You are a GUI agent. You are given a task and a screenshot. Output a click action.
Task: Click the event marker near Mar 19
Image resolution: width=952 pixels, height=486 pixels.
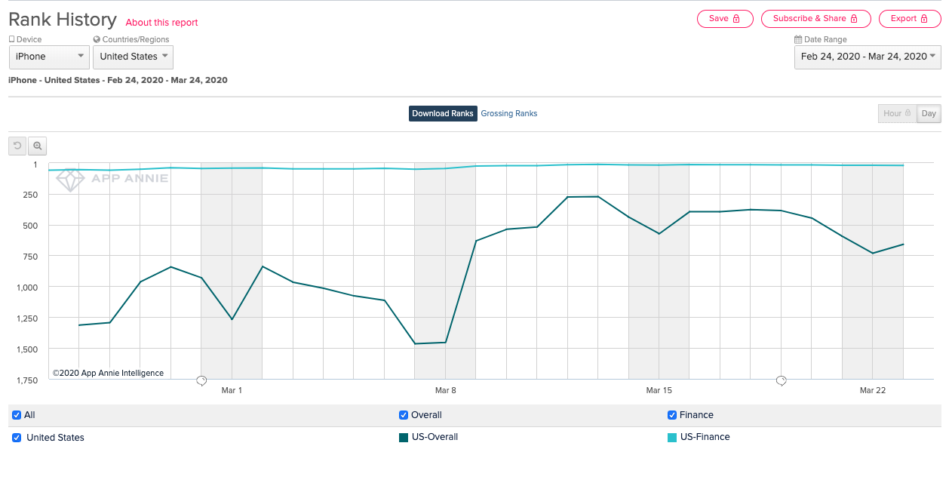pos(782,380)
